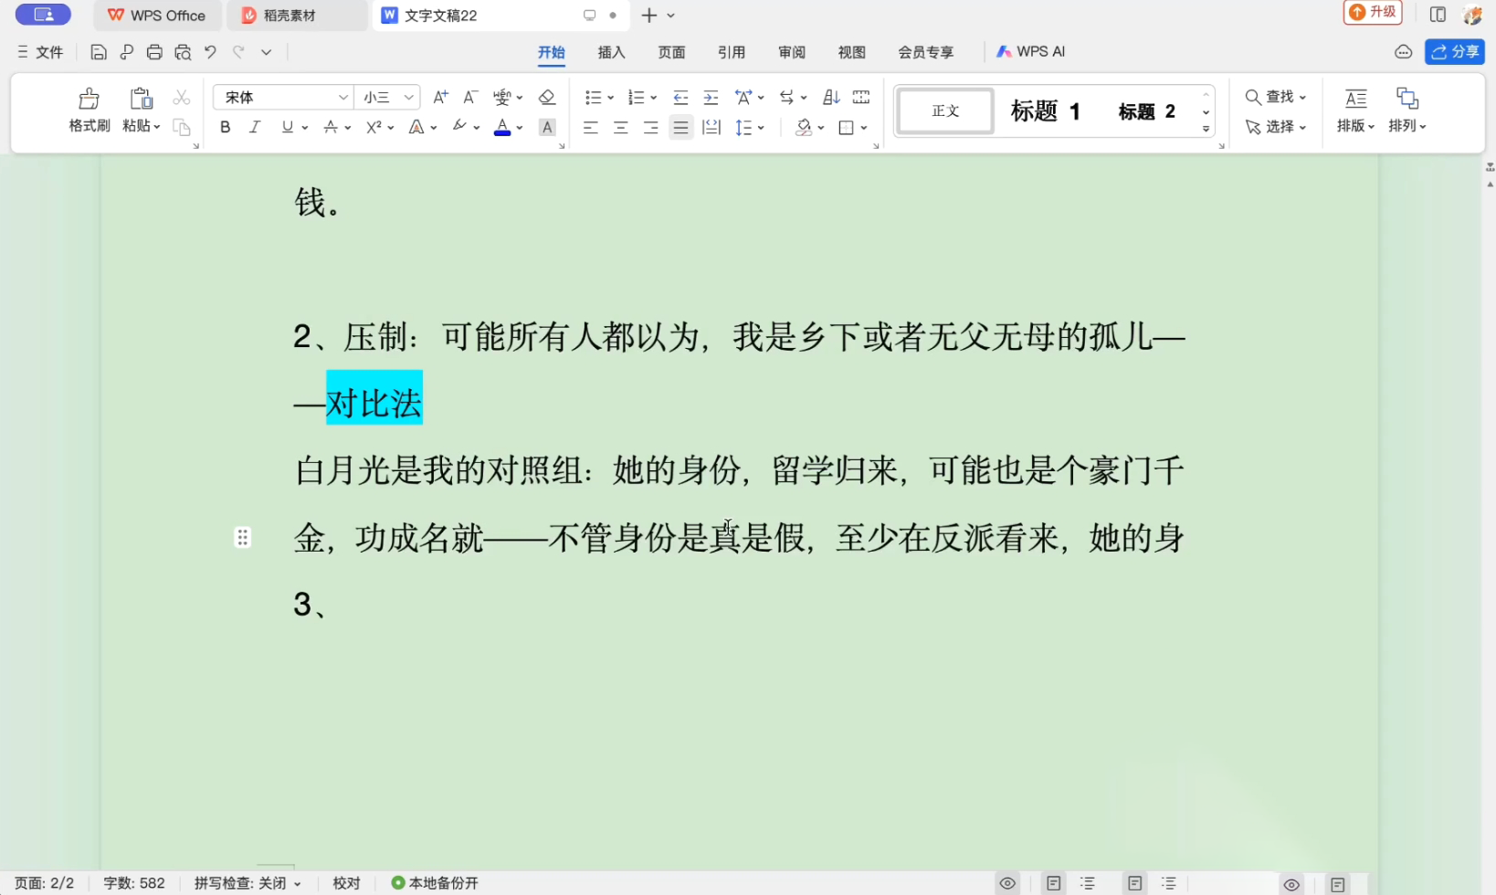
Task: Click the page layout view icon in status bar
Action: click(1054, 883)
